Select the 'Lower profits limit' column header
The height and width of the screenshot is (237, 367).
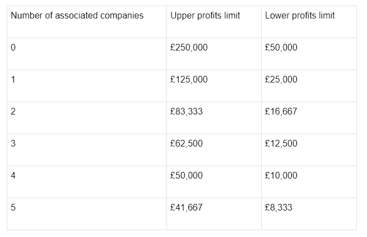300,16
